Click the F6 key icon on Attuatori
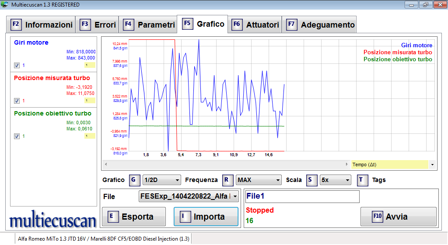Viewport: 448px width, 245px height. point(237,24)
